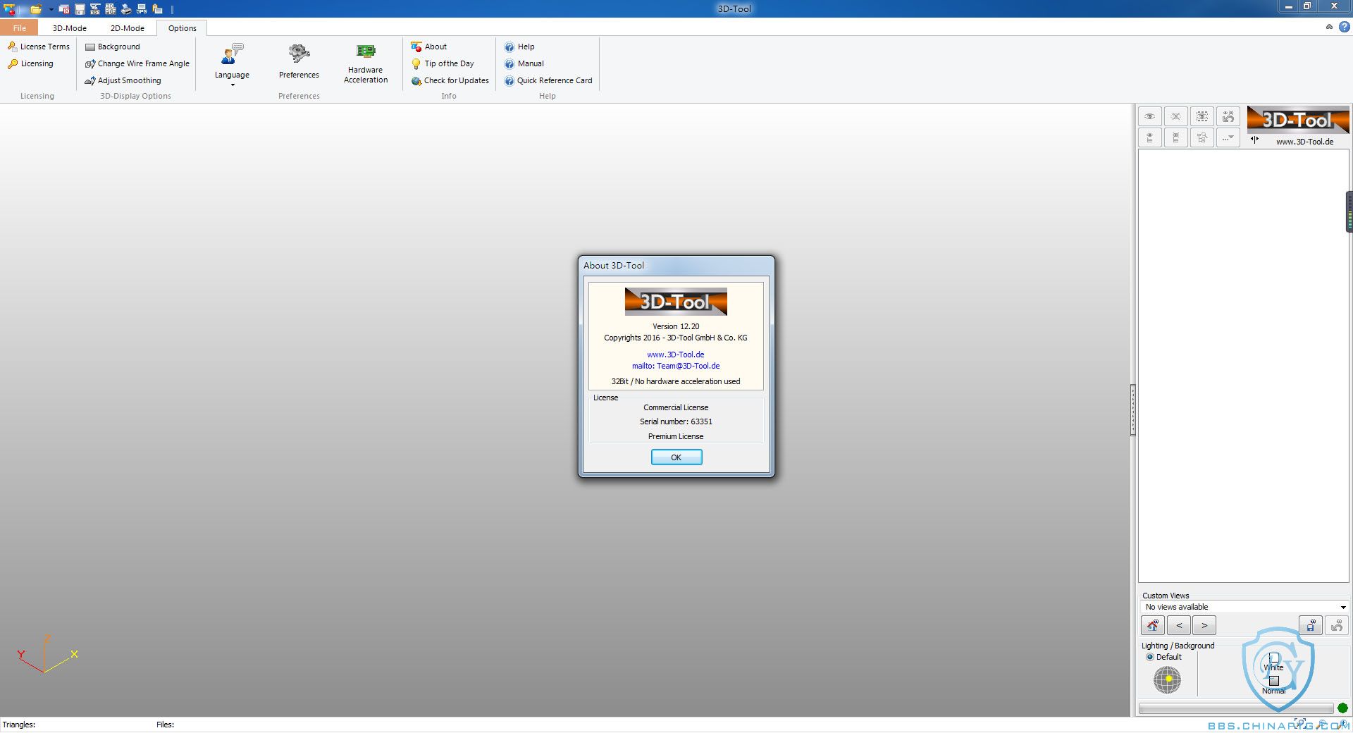Image resolution: width=1353 pixels, height=733 pixels.
Task: Select the Normal background swatch
Action: (x=1274, y=681)
